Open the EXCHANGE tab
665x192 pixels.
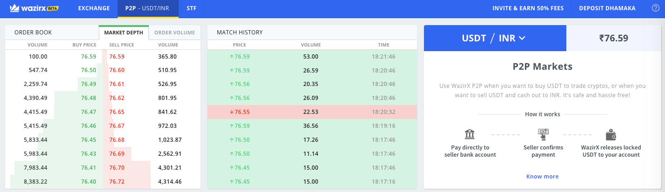pos(94,8)
